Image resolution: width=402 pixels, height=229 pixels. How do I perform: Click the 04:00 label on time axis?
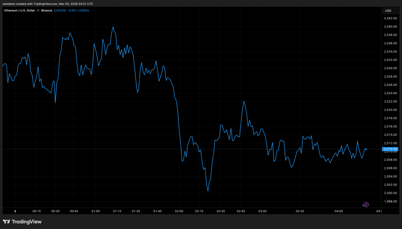pyautogui.click(x=338, y=211)
